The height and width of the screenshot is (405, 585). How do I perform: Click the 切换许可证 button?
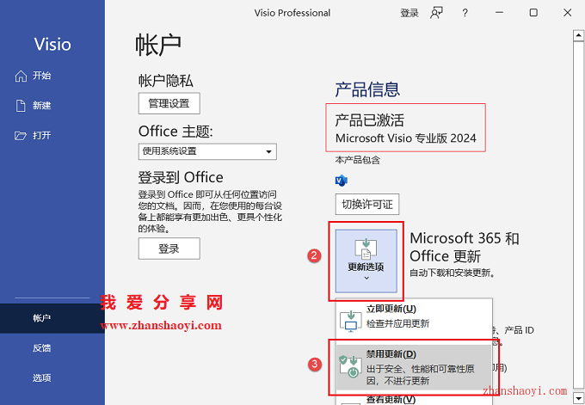pyautogui.click(x=367, y=204)
